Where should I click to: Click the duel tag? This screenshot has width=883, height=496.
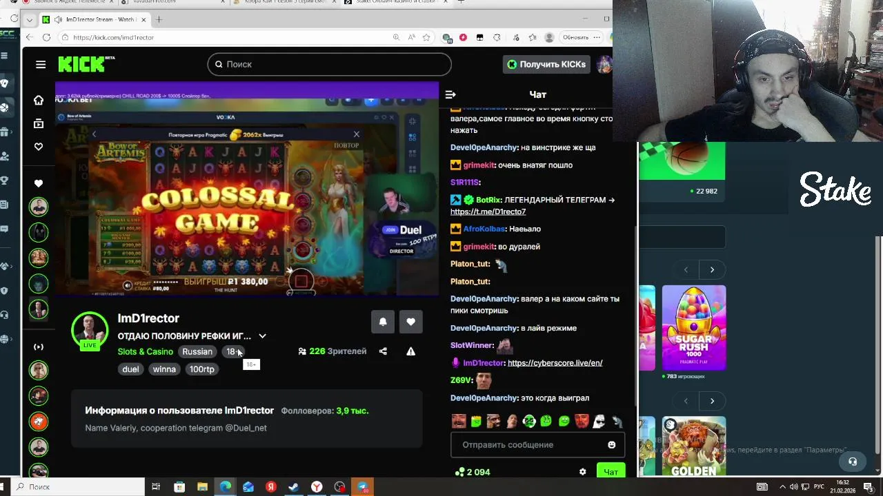[x=130, y=369]
